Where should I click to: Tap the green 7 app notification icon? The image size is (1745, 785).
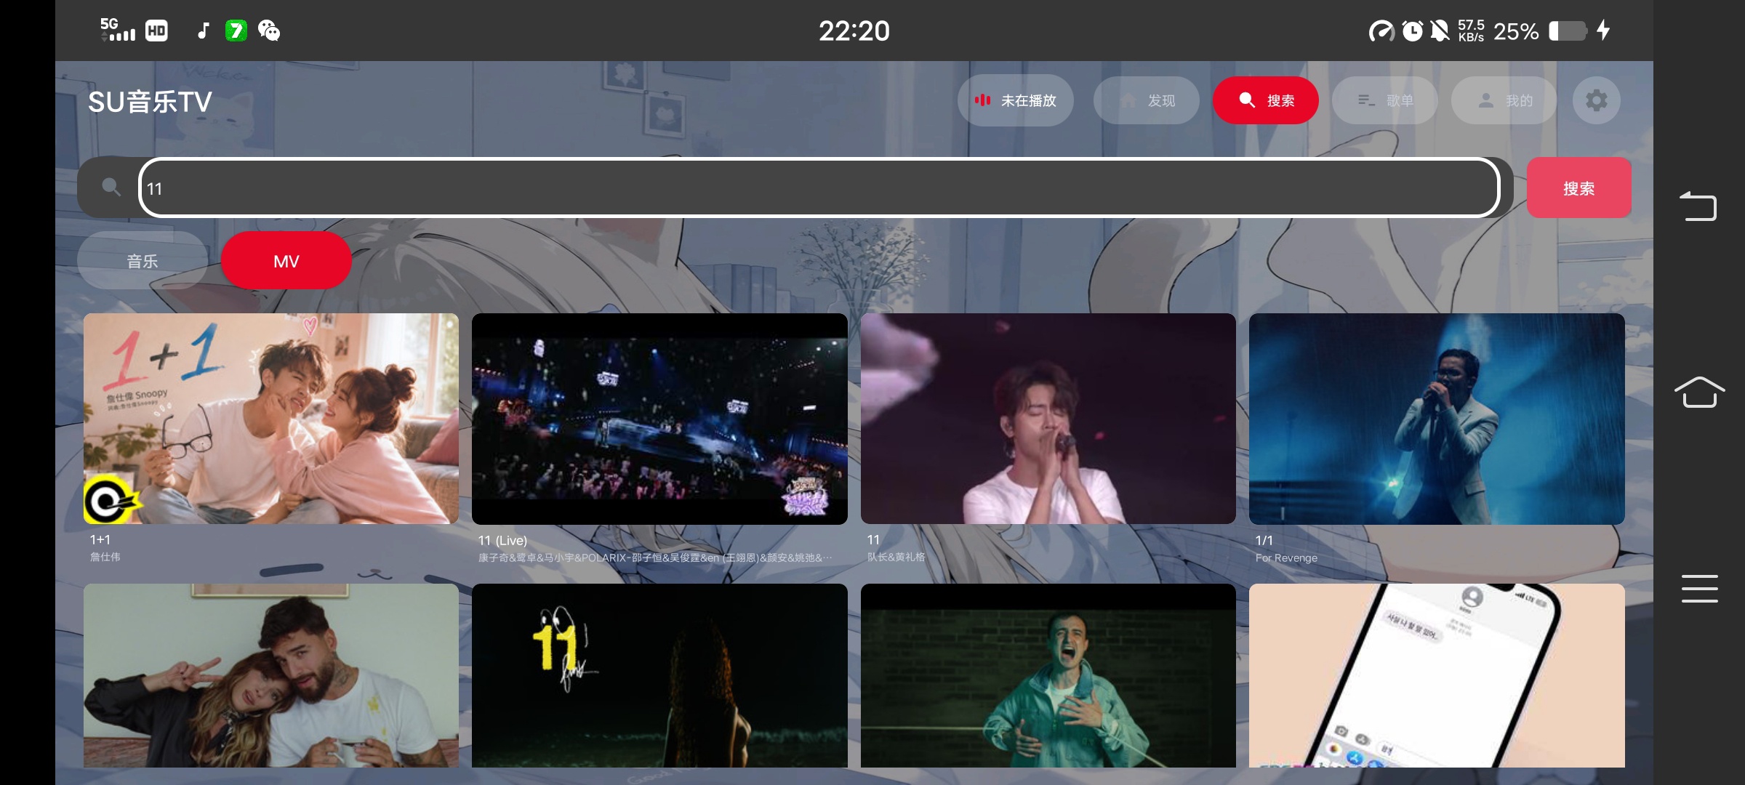click(x=236, y=31)
